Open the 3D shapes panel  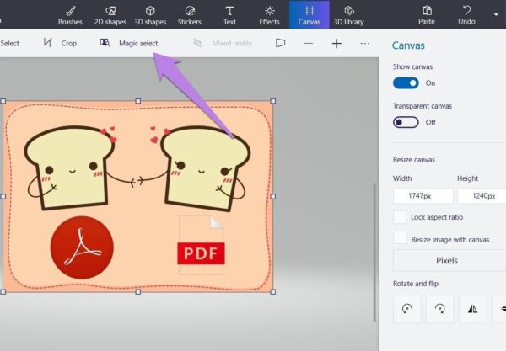click(150, 14)
